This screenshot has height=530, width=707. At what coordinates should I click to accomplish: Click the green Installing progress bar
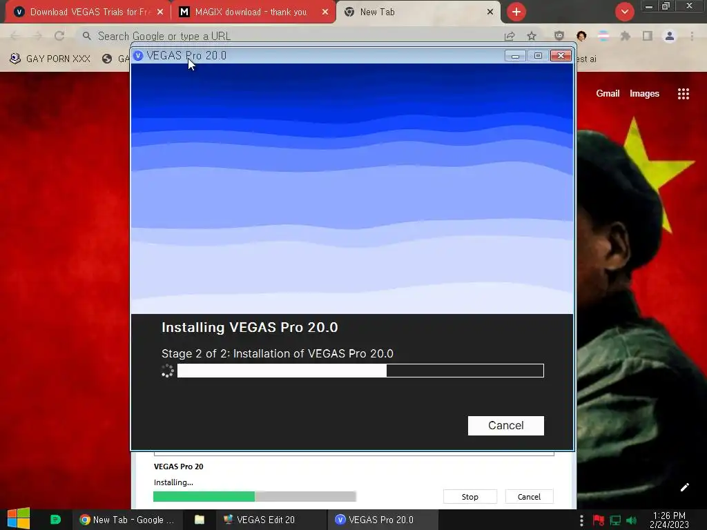(x=254, y=497)
